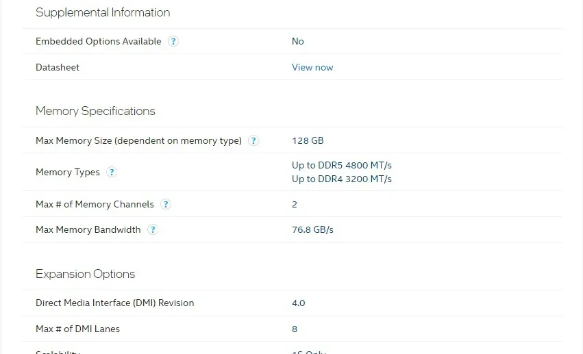Select the Memory Specifications section heading
The image size is (583, 354).
click(95, 111)
